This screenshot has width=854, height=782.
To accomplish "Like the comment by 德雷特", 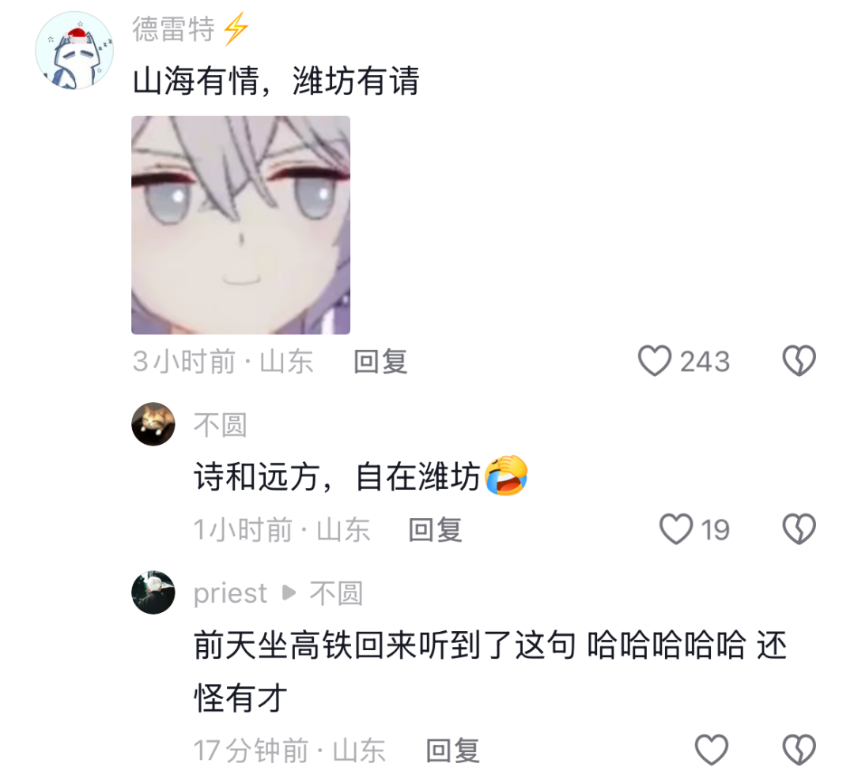I will (654, 361).
